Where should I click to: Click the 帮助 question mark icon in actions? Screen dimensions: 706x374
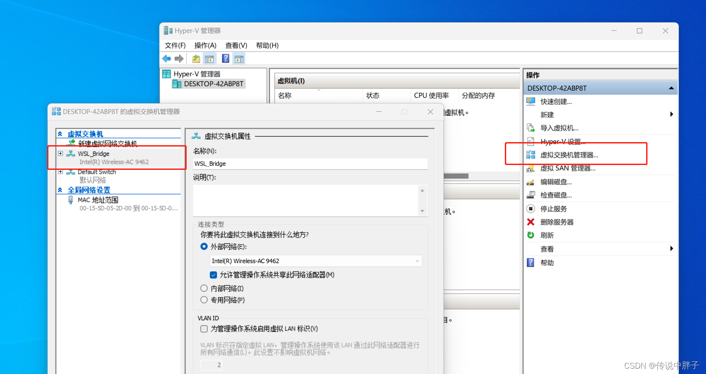coord(531,263)
